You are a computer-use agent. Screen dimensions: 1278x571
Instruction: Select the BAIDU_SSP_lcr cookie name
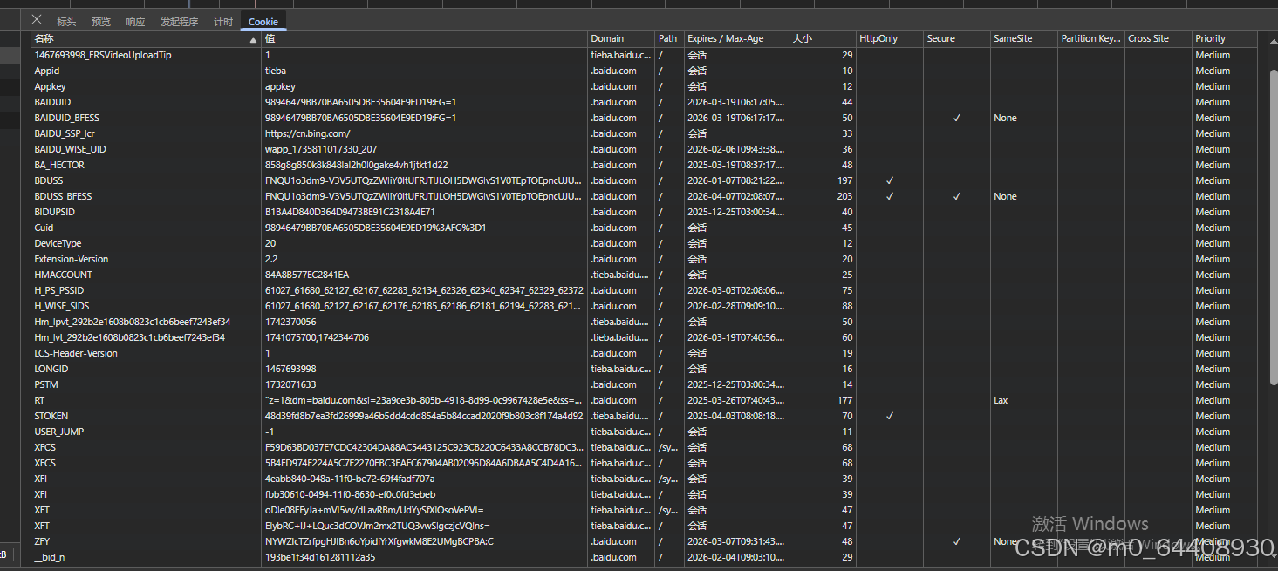click(64, 133)
